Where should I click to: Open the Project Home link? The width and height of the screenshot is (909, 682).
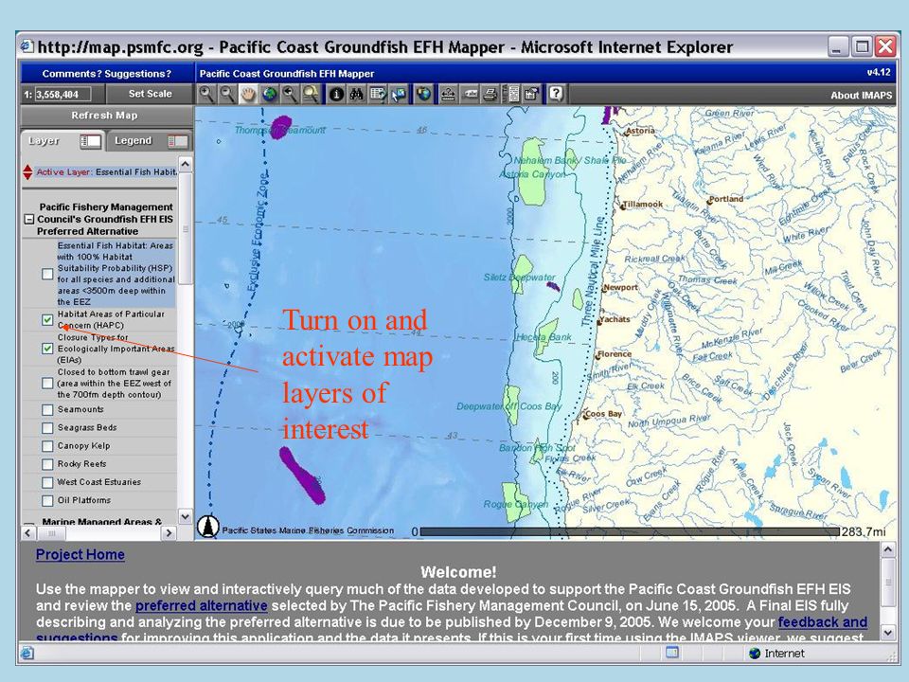pyautogui.click(x=80, y=554)
